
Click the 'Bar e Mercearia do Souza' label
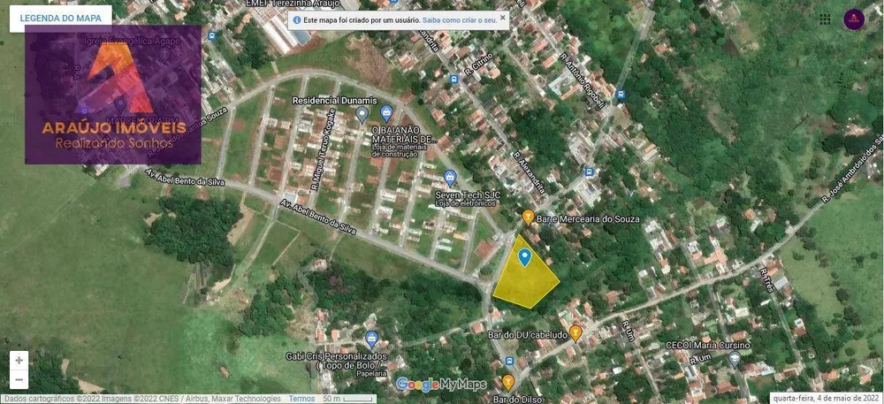588,218
